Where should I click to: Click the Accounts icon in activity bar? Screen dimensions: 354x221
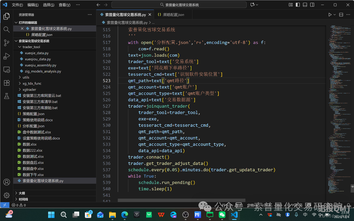tap(6, 182)
